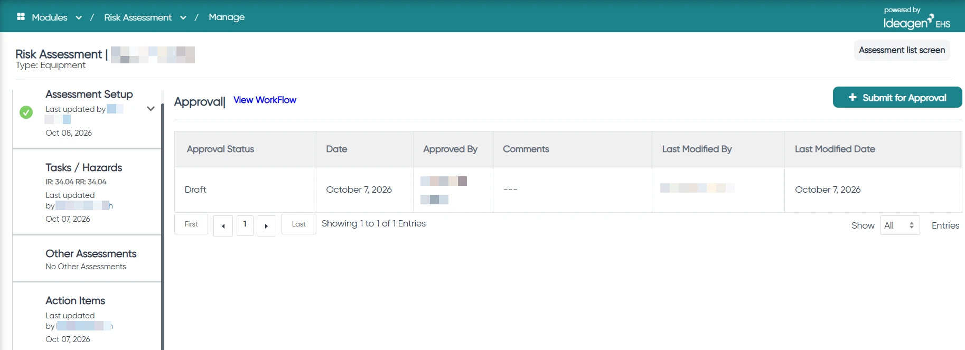Click the Assessment list screen button
This screenshot has width=965, height=350.
pyautogui.click(x=902, y=50)
